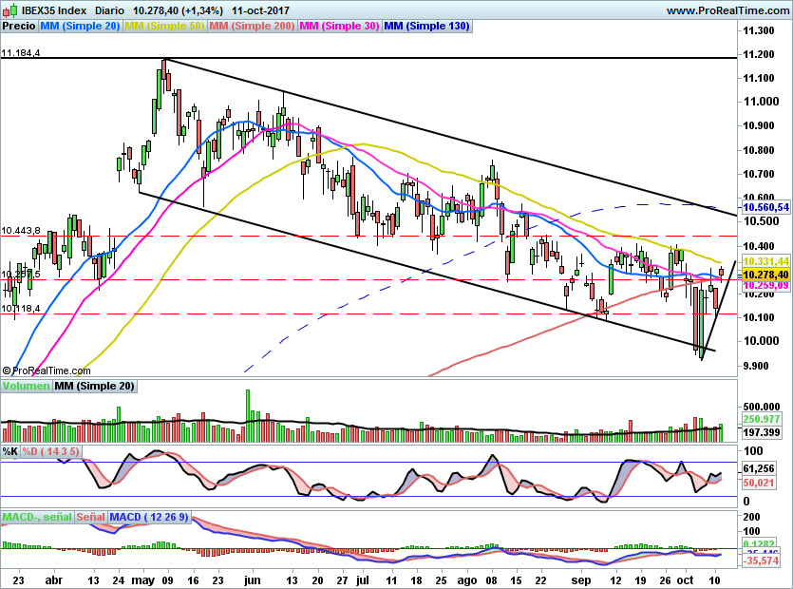Click the 'may' month label on time axis
The width and height of the screenshot is (793, 589).
[x=142, y=579]
